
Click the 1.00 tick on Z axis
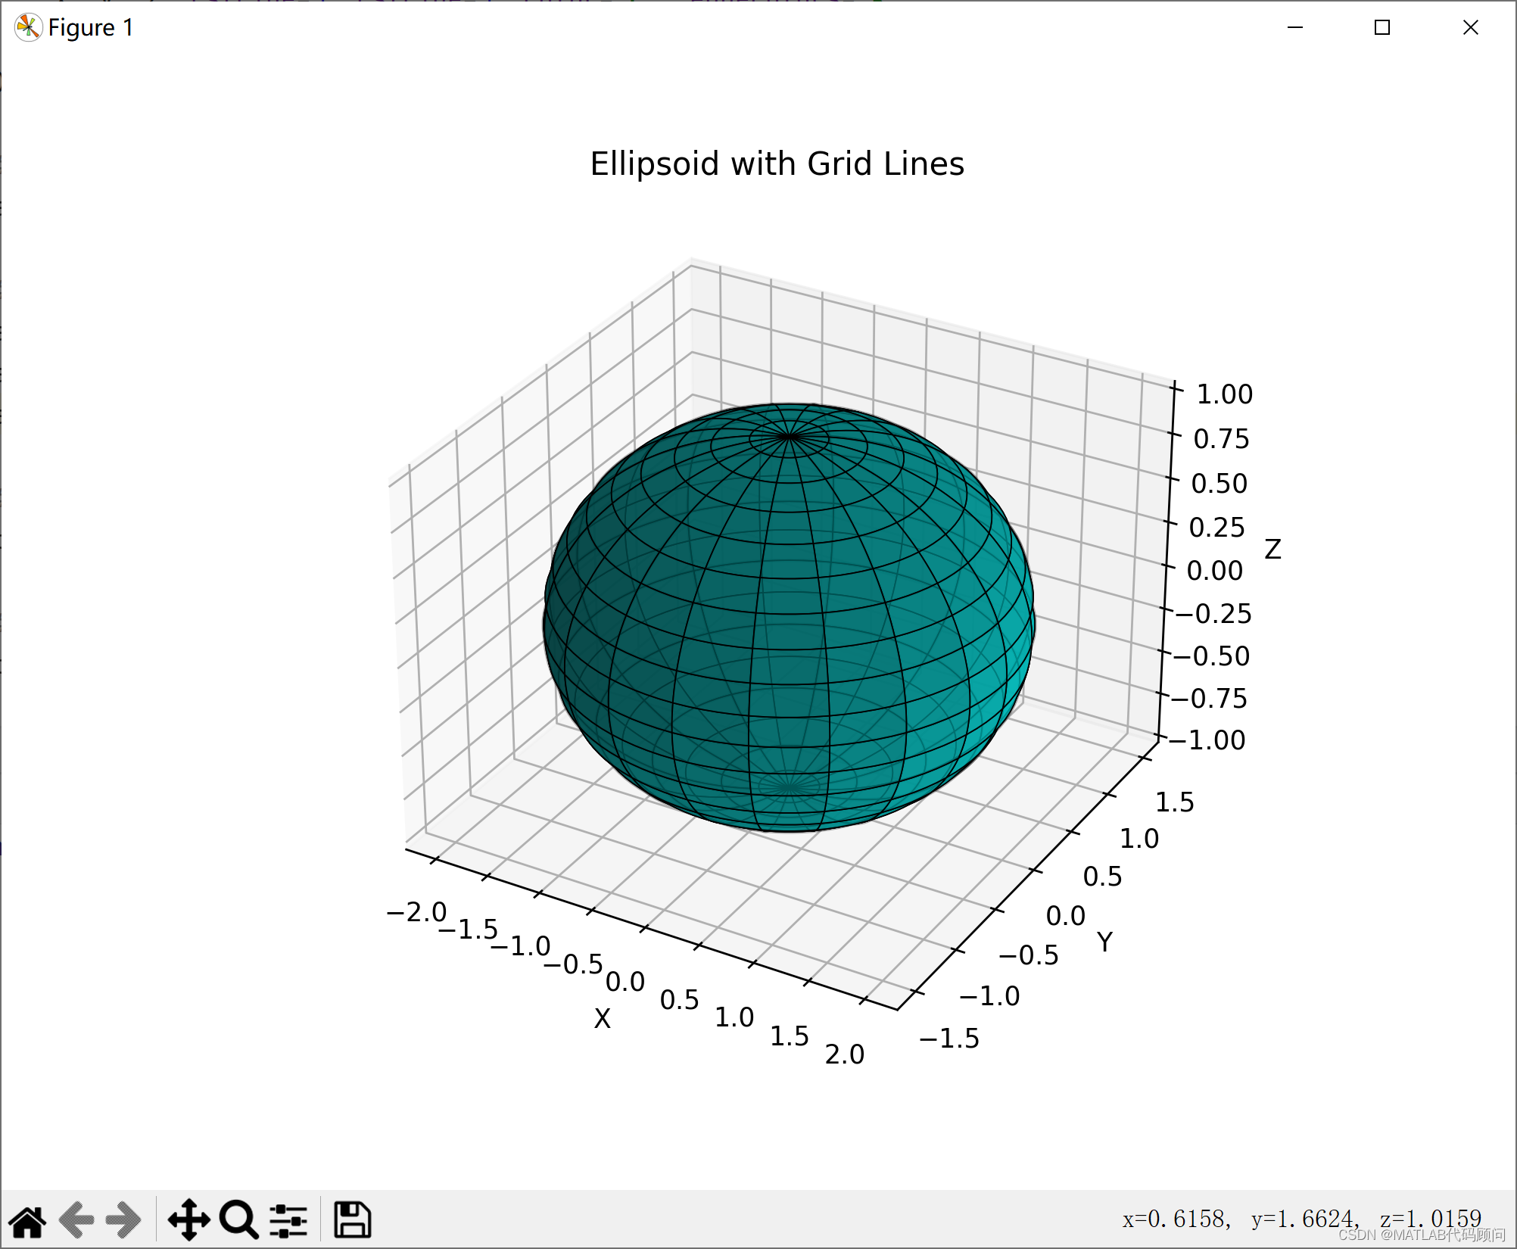(1224, 394)
